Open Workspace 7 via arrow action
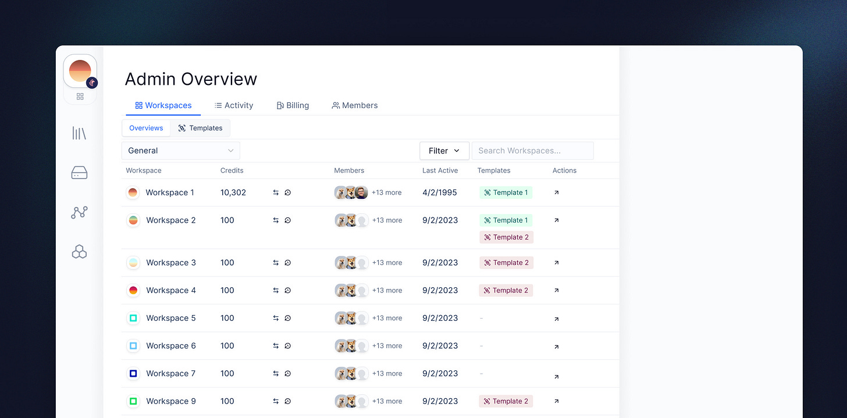Viewport: 847px width, 418px height. (x=556, y=377)
